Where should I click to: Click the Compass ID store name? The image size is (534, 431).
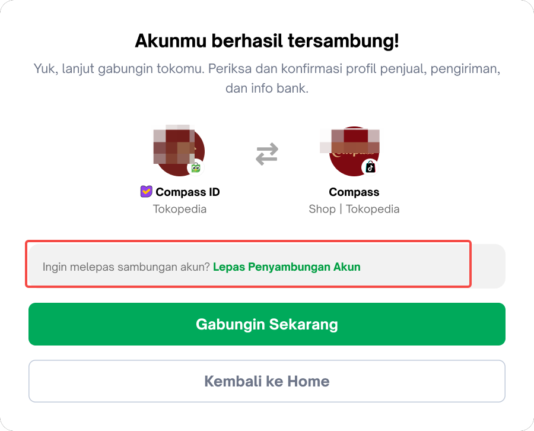coord(187,192)
